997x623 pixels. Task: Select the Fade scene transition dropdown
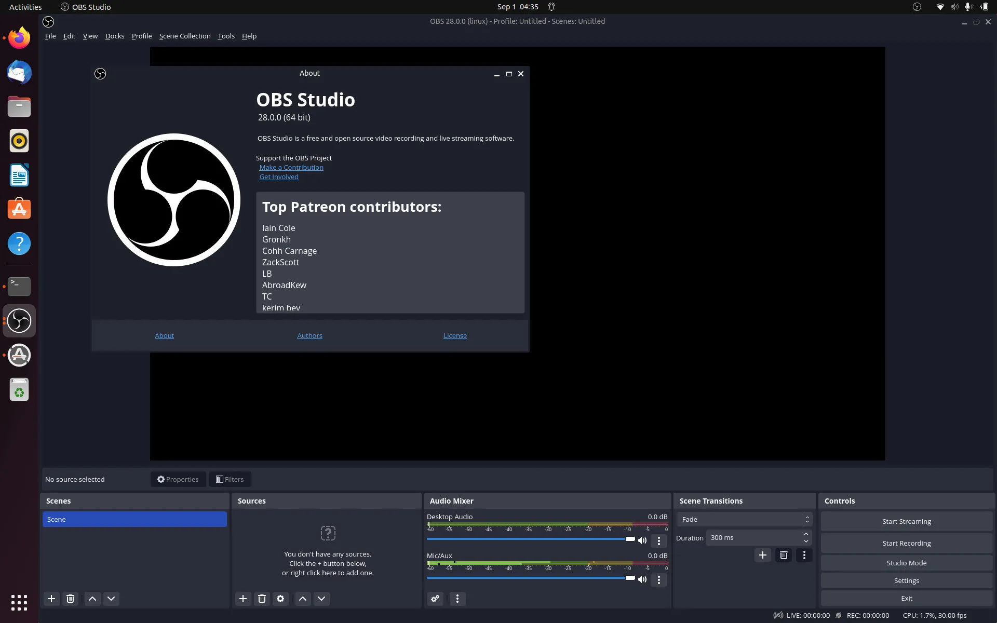click(744, 519)
